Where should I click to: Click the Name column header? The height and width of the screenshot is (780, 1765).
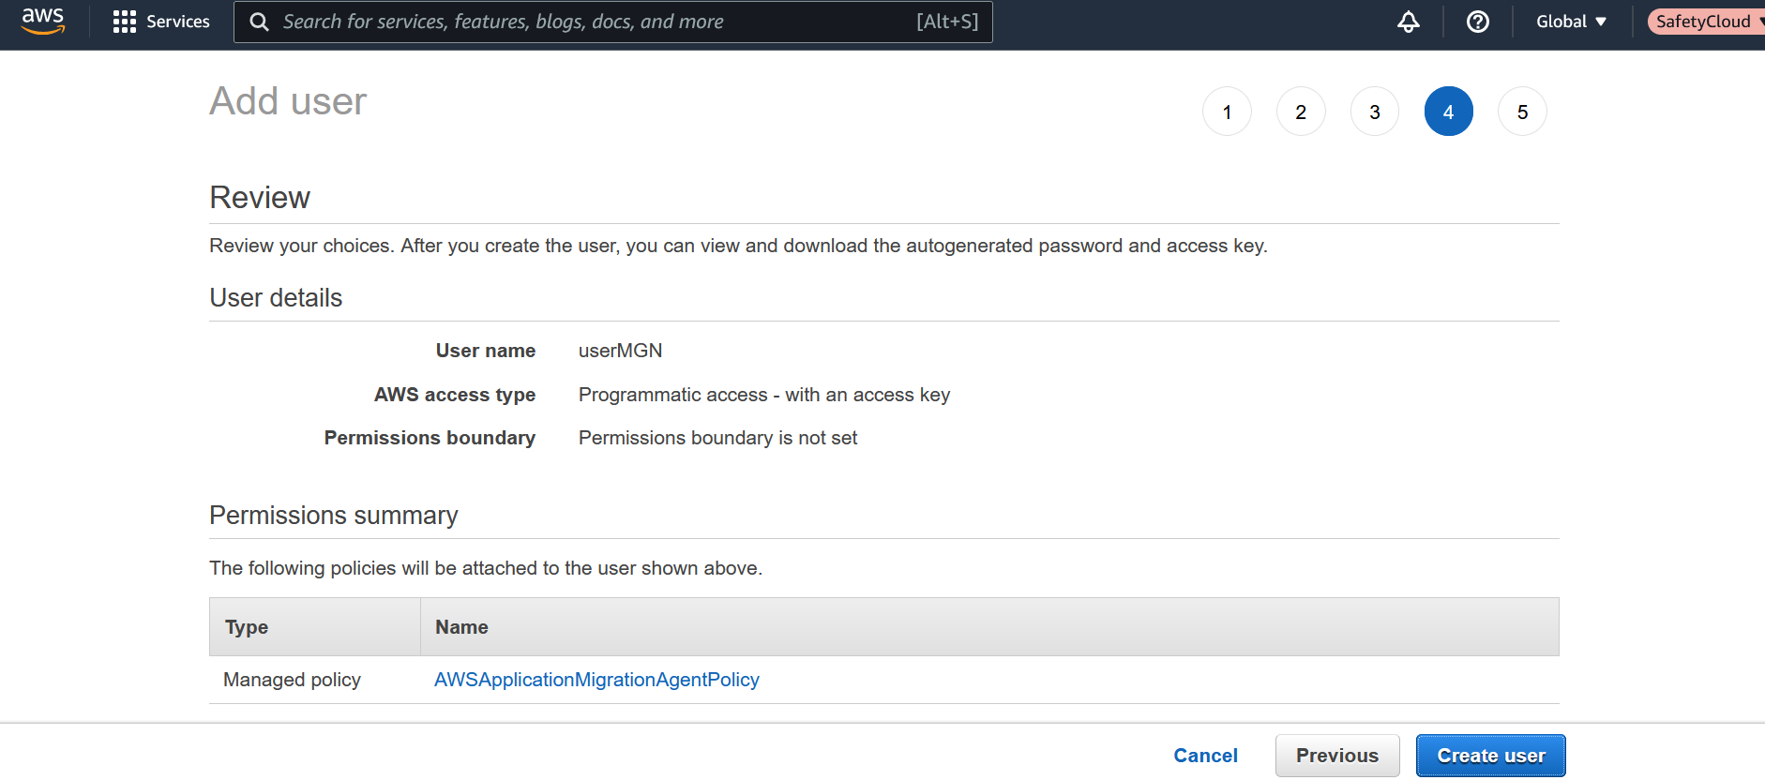coord(989,627)
